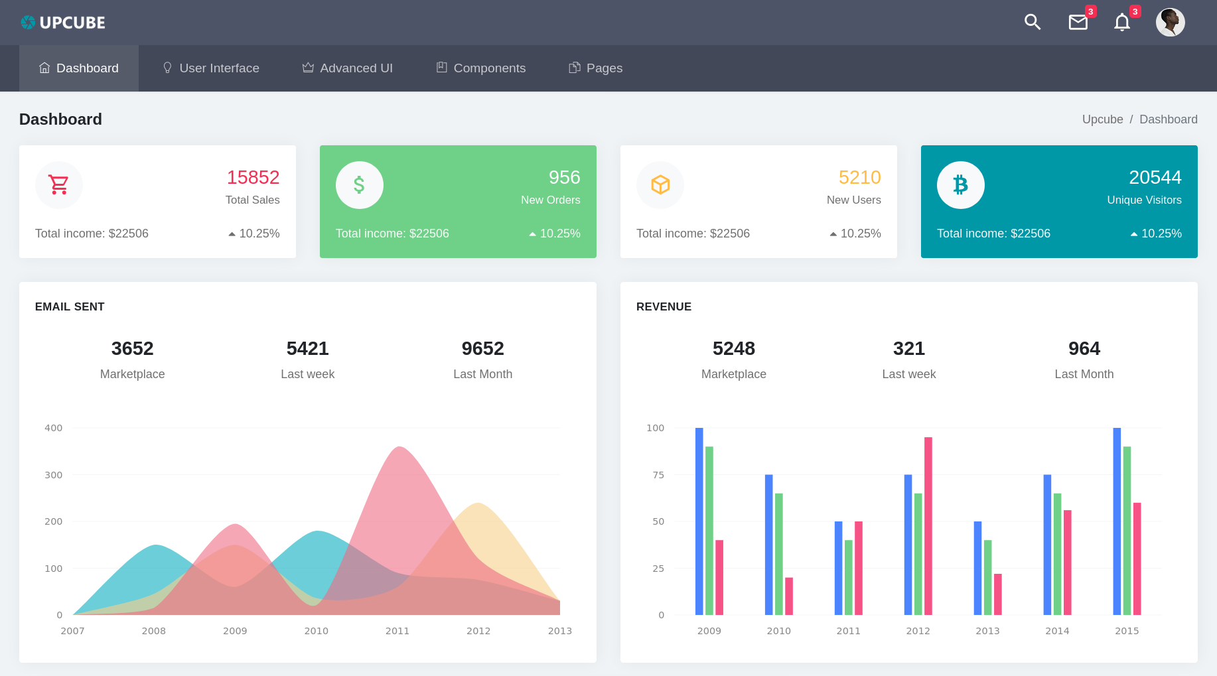Click the Upcube breadcrumb link

coord(1102,119)
